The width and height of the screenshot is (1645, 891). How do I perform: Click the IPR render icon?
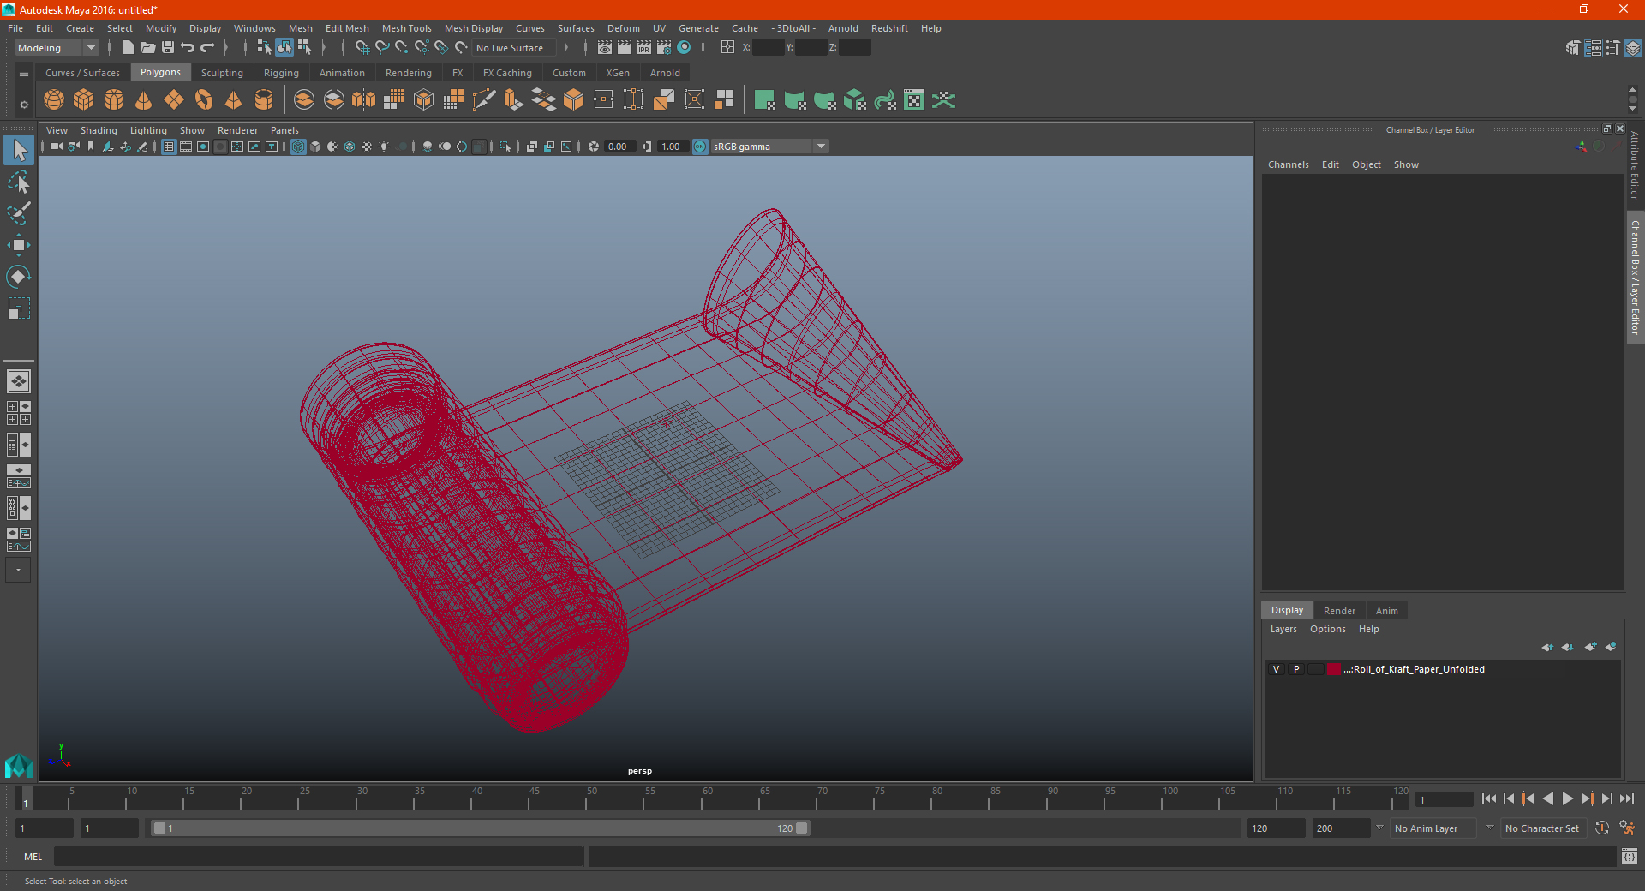[644, 48]
